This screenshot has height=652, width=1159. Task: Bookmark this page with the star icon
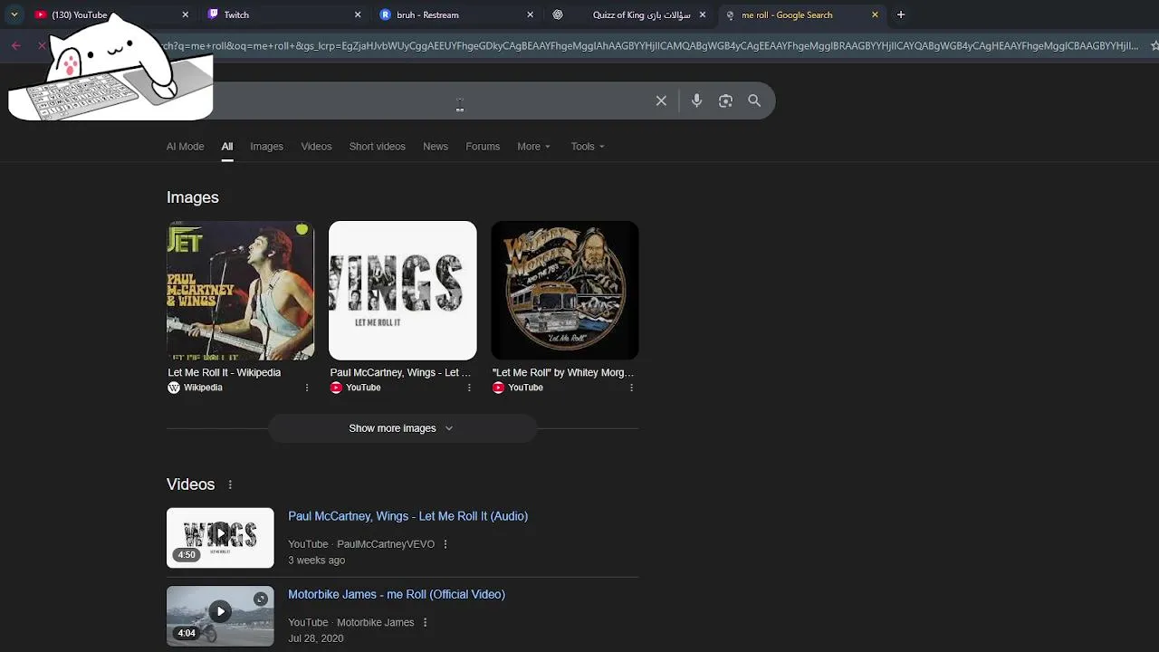(1154, 45)
